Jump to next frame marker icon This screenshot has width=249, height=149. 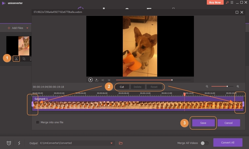pos(109,80)
